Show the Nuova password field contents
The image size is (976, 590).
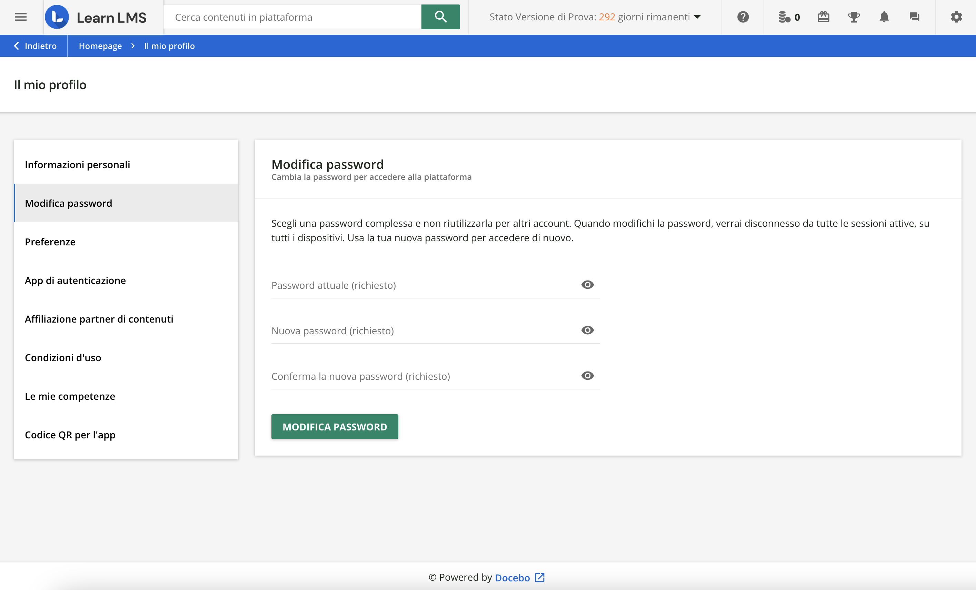pyautogui.click(x=587, y=330)
